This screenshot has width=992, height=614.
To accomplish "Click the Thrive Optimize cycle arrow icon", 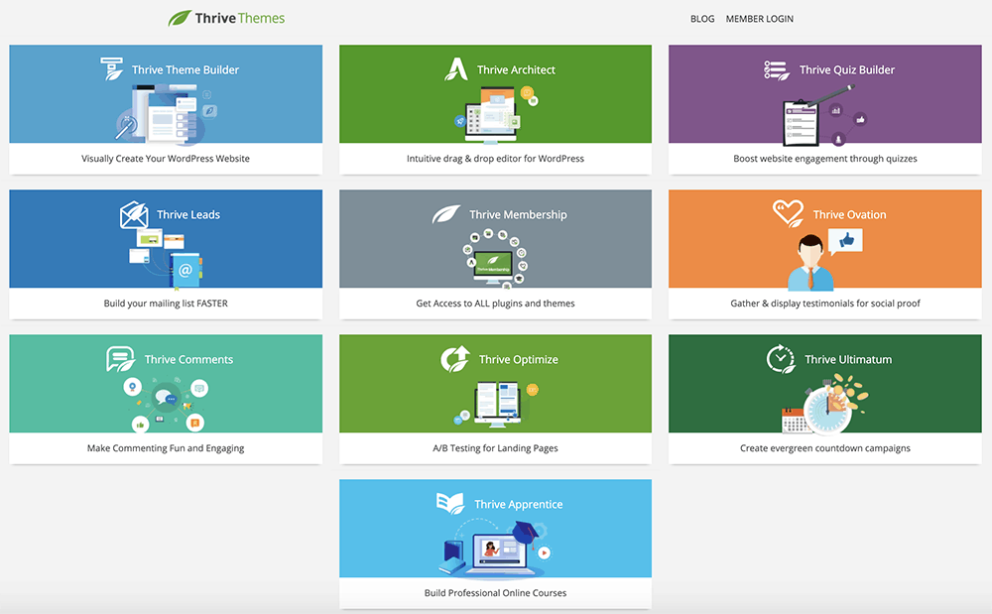I will 455,358.
